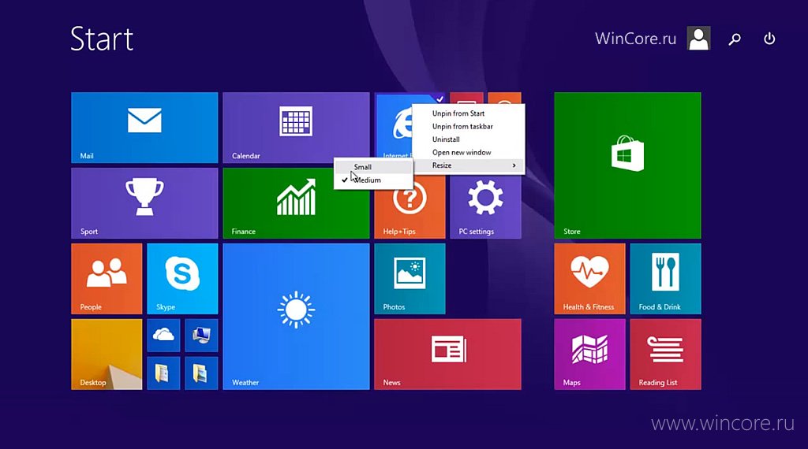Open the WinCore.ru user account picture
Image resolution: width=808 pixels, height=449 pixels.
[x=699, y=39]
